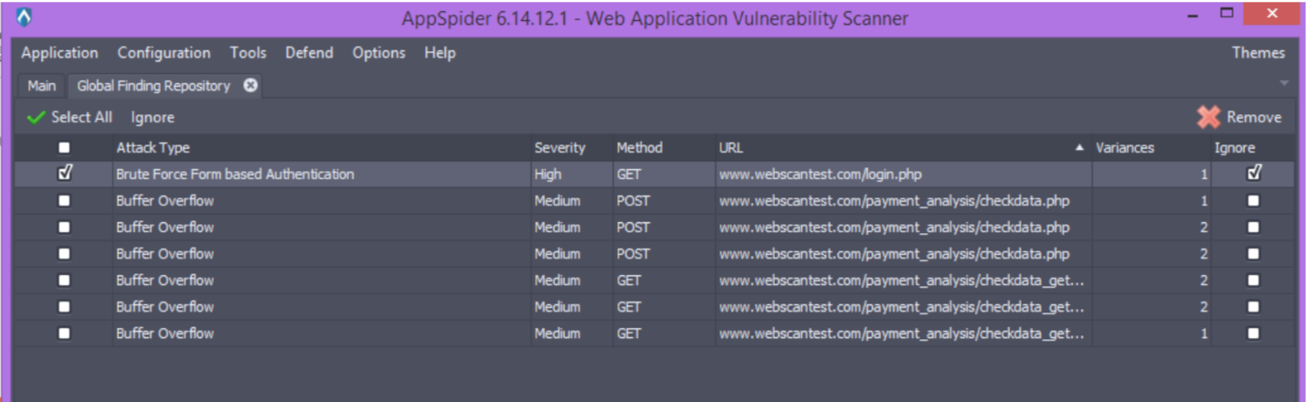The width and height of the screenshot is (1307, 402).
Task: Click the AppSpider logo icon in title bar
Action: 24,16
